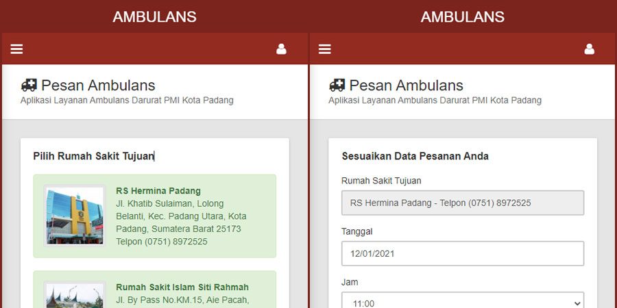617x308 pixels.
Task: Choose Rumah Sakit Islam Siti Rahmah name
Action: [x=182, y=287]
